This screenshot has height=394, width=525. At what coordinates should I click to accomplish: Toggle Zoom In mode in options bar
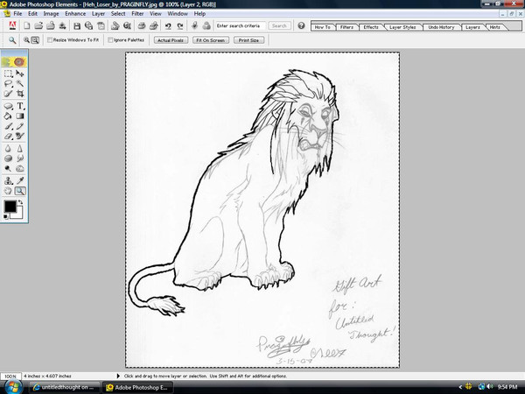click(x=26, y=40)
